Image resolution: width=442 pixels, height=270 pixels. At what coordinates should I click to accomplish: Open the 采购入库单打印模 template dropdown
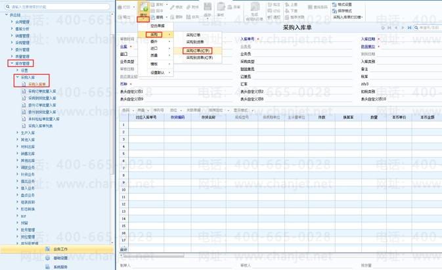click(348, 17)
